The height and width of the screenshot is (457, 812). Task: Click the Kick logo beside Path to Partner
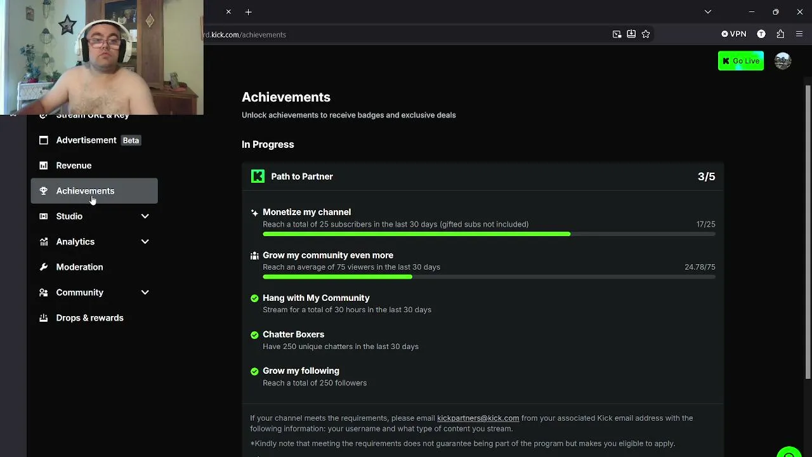258,176
